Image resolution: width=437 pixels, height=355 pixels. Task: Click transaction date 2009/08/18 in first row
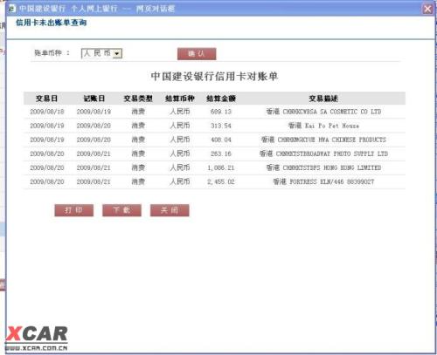tap(47, 112)
